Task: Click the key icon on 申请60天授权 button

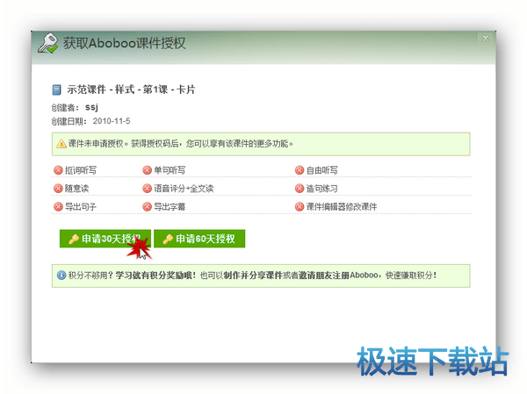Action: (168, 239)
